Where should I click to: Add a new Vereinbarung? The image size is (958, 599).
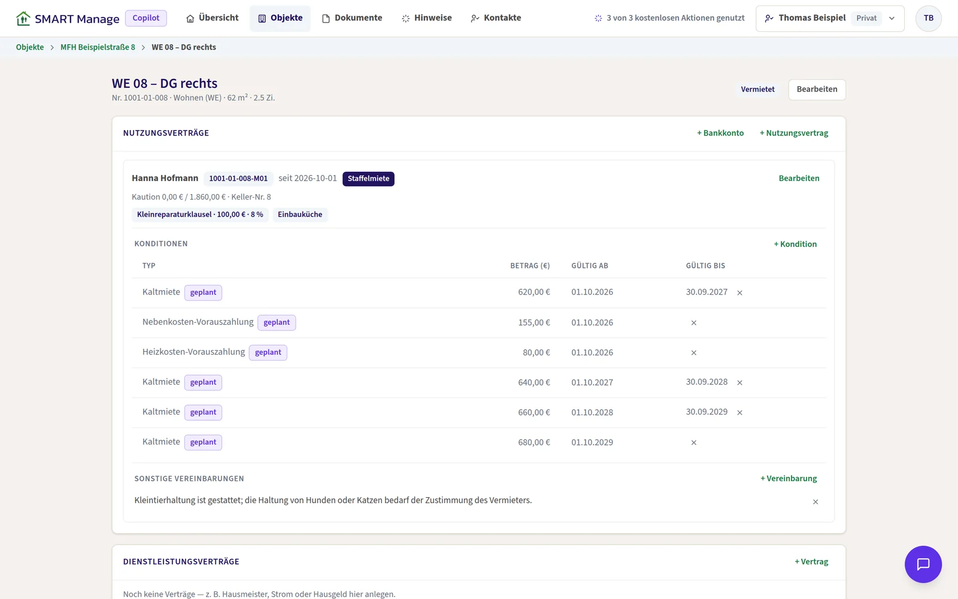coord(789,479)
